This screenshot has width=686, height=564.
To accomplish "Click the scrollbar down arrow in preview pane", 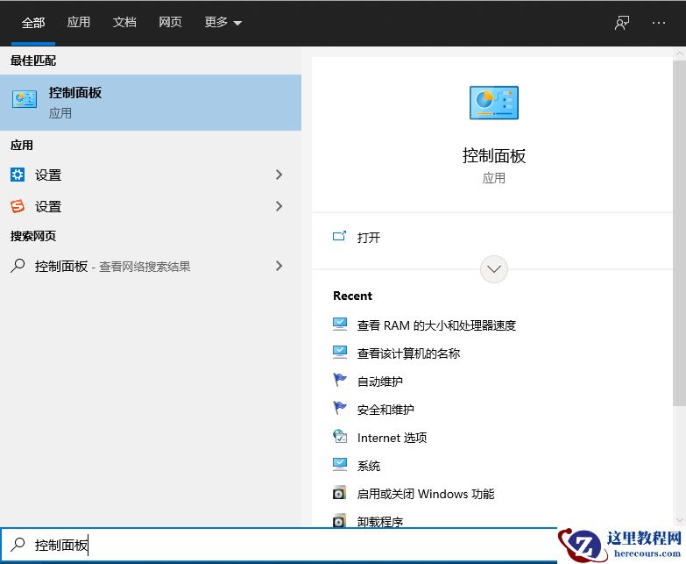I will [679, 520].
